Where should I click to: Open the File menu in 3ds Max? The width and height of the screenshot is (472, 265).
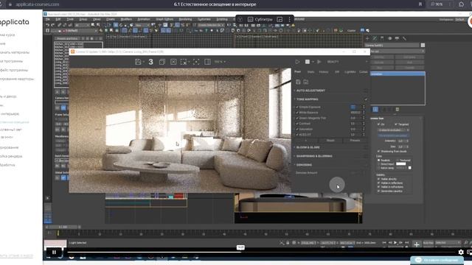tap(48, 19)
